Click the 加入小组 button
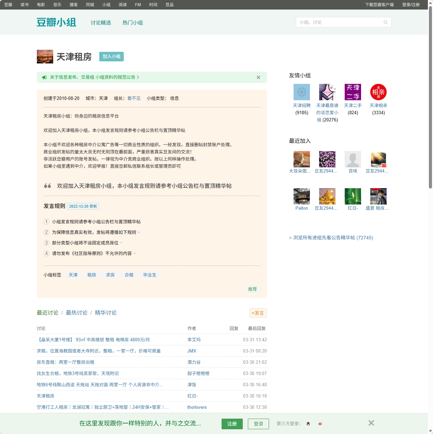Image resolution: width=433 pixels, height=434 pixels. pos(111,57)
